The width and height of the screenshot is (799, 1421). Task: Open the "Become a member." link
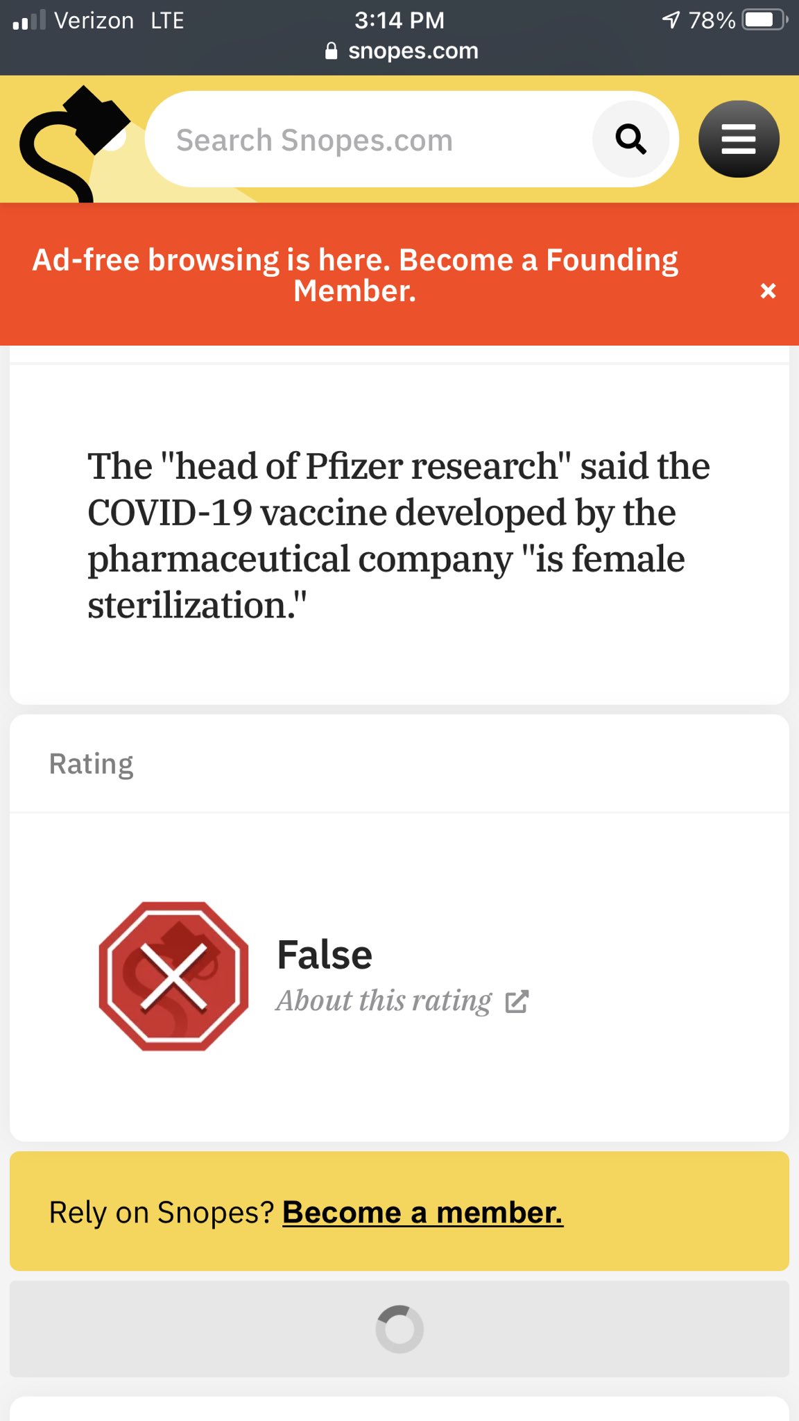click(422, 1213)
